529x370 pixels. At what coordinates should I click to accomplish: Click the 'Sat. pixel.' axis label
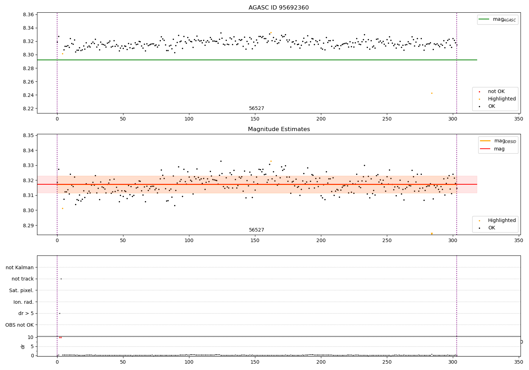22,291
